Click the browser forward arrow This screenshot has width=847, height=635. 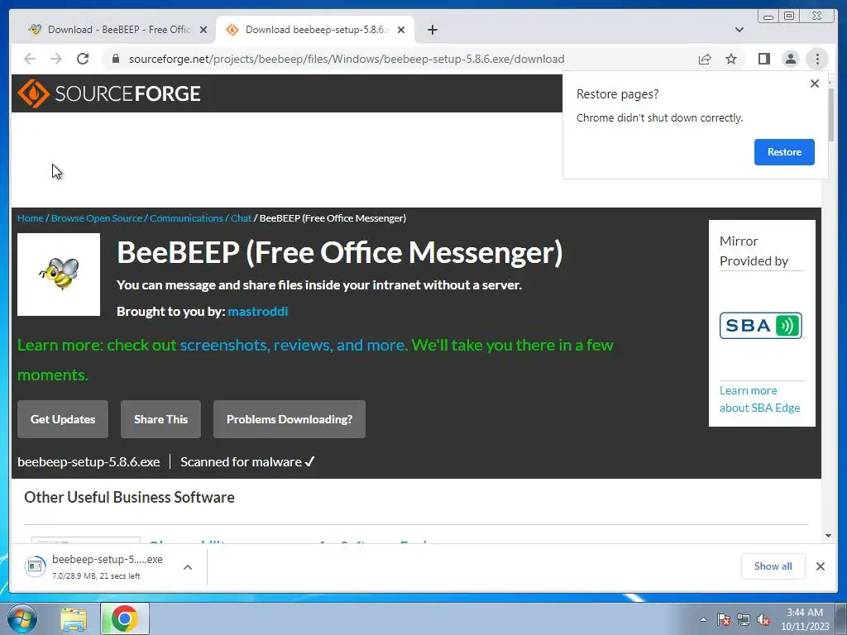click(x=56, y=59)
